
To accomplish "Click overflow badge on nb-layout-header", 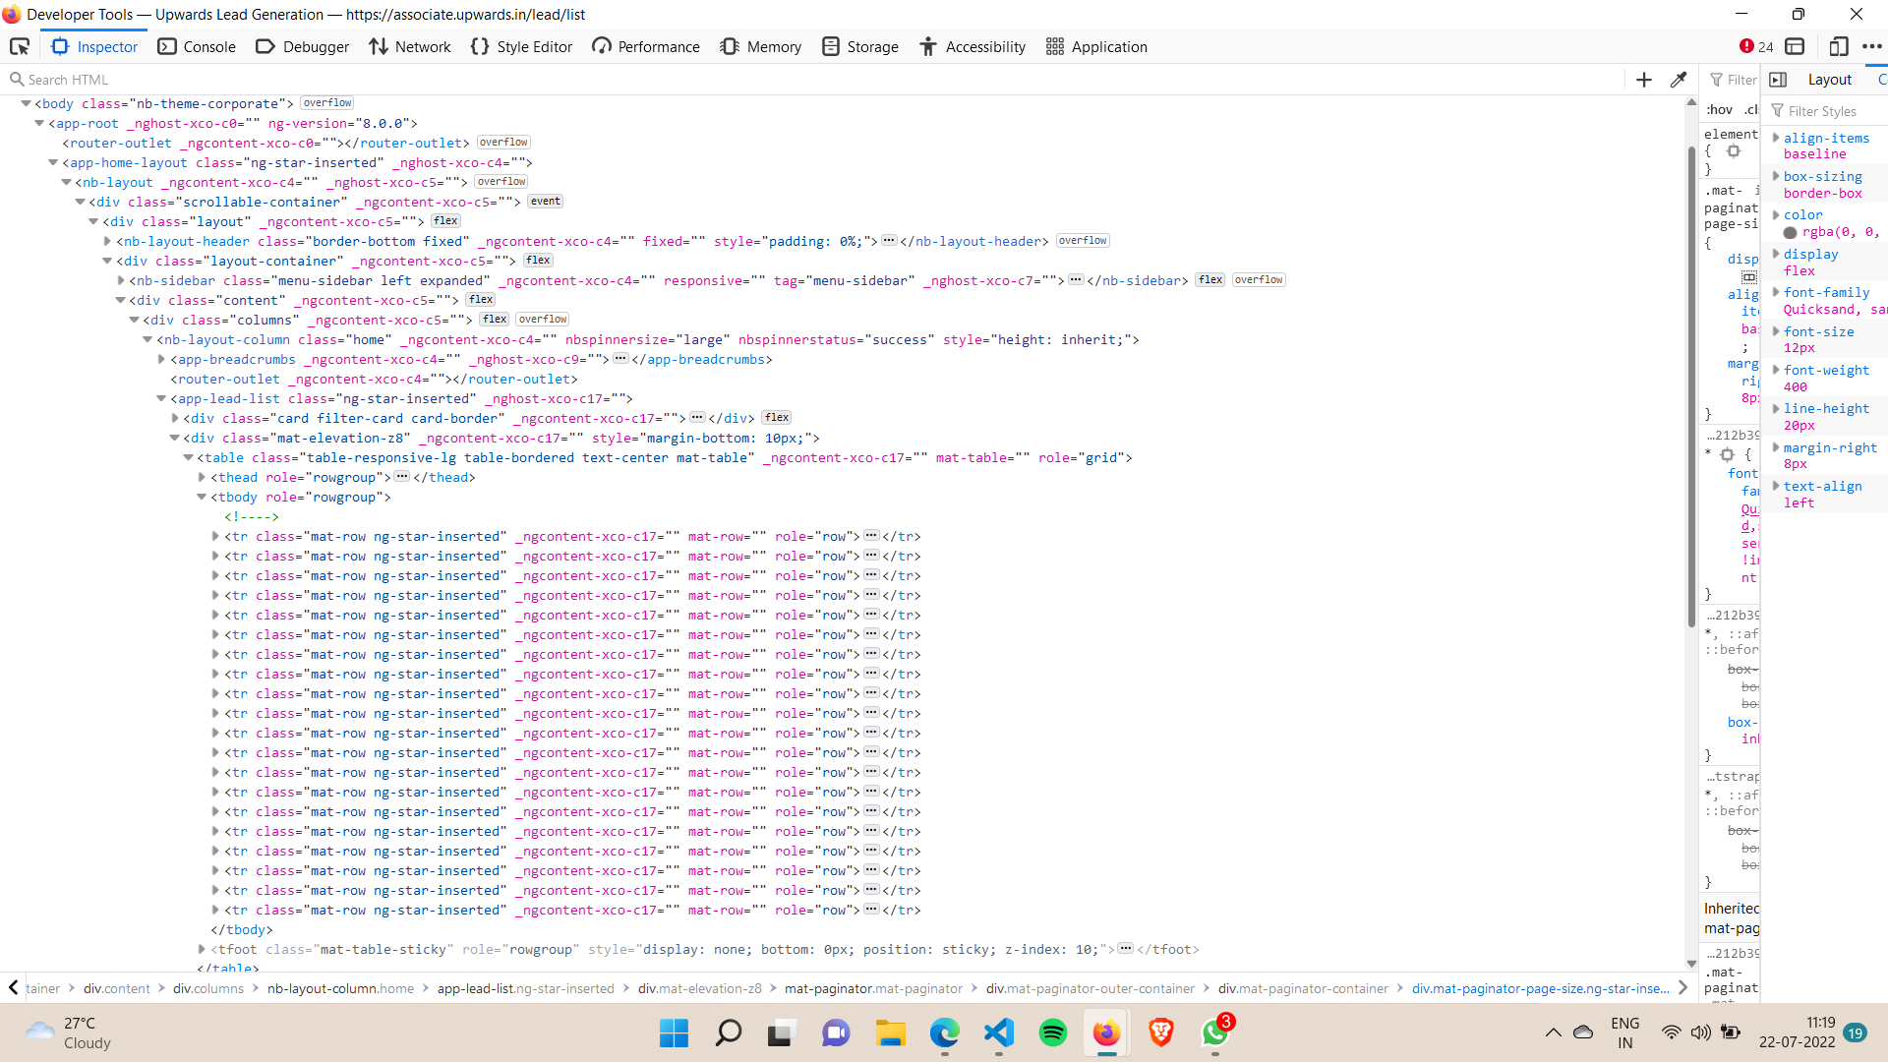I will coord(1083,241).
